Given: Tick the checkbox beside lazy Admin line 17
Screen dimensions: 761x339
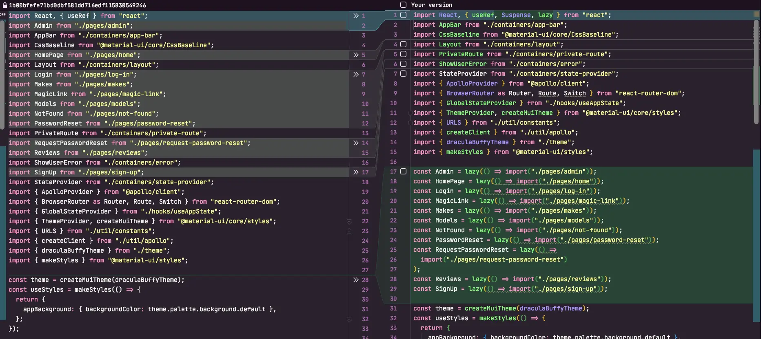Looking at the screenshot, I should (x=403, y=172).
